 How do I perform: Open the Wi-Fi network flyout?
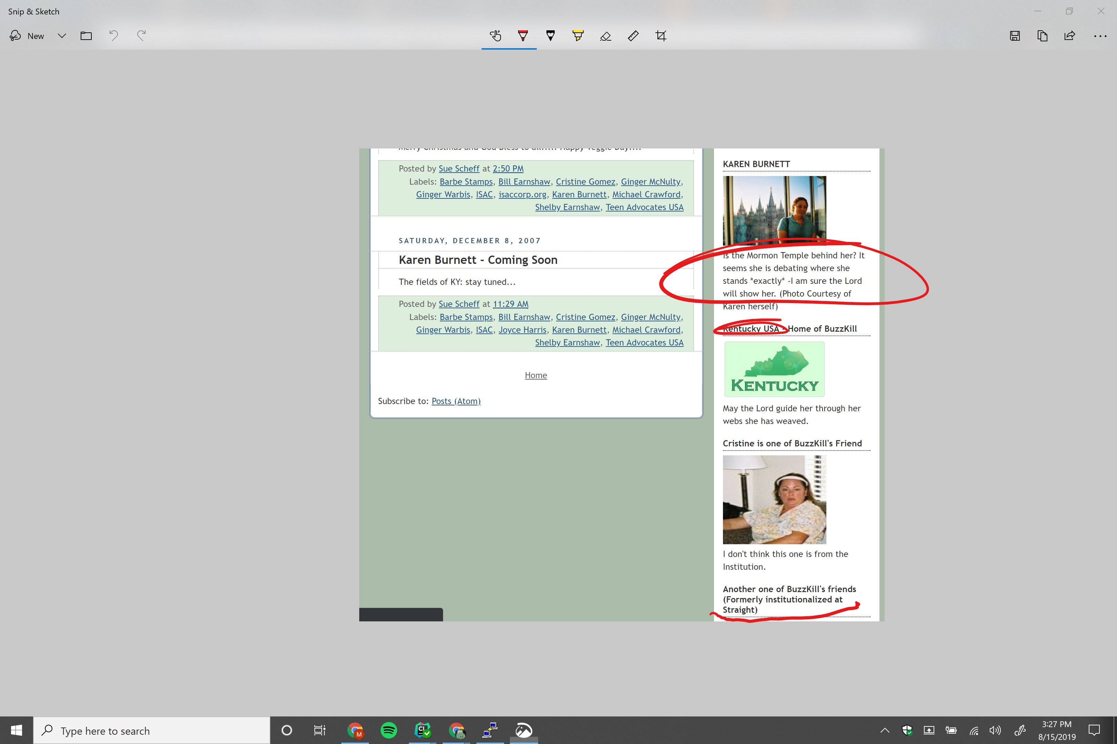point(974,730)
